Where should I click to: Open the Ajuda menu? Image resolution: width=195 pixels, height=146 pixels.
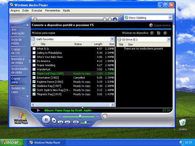click(66, 11)
